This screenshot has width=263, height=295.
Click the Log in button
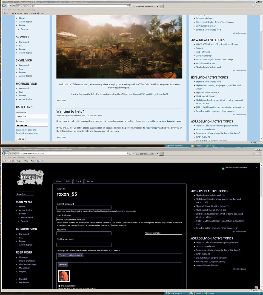(21, 139)
